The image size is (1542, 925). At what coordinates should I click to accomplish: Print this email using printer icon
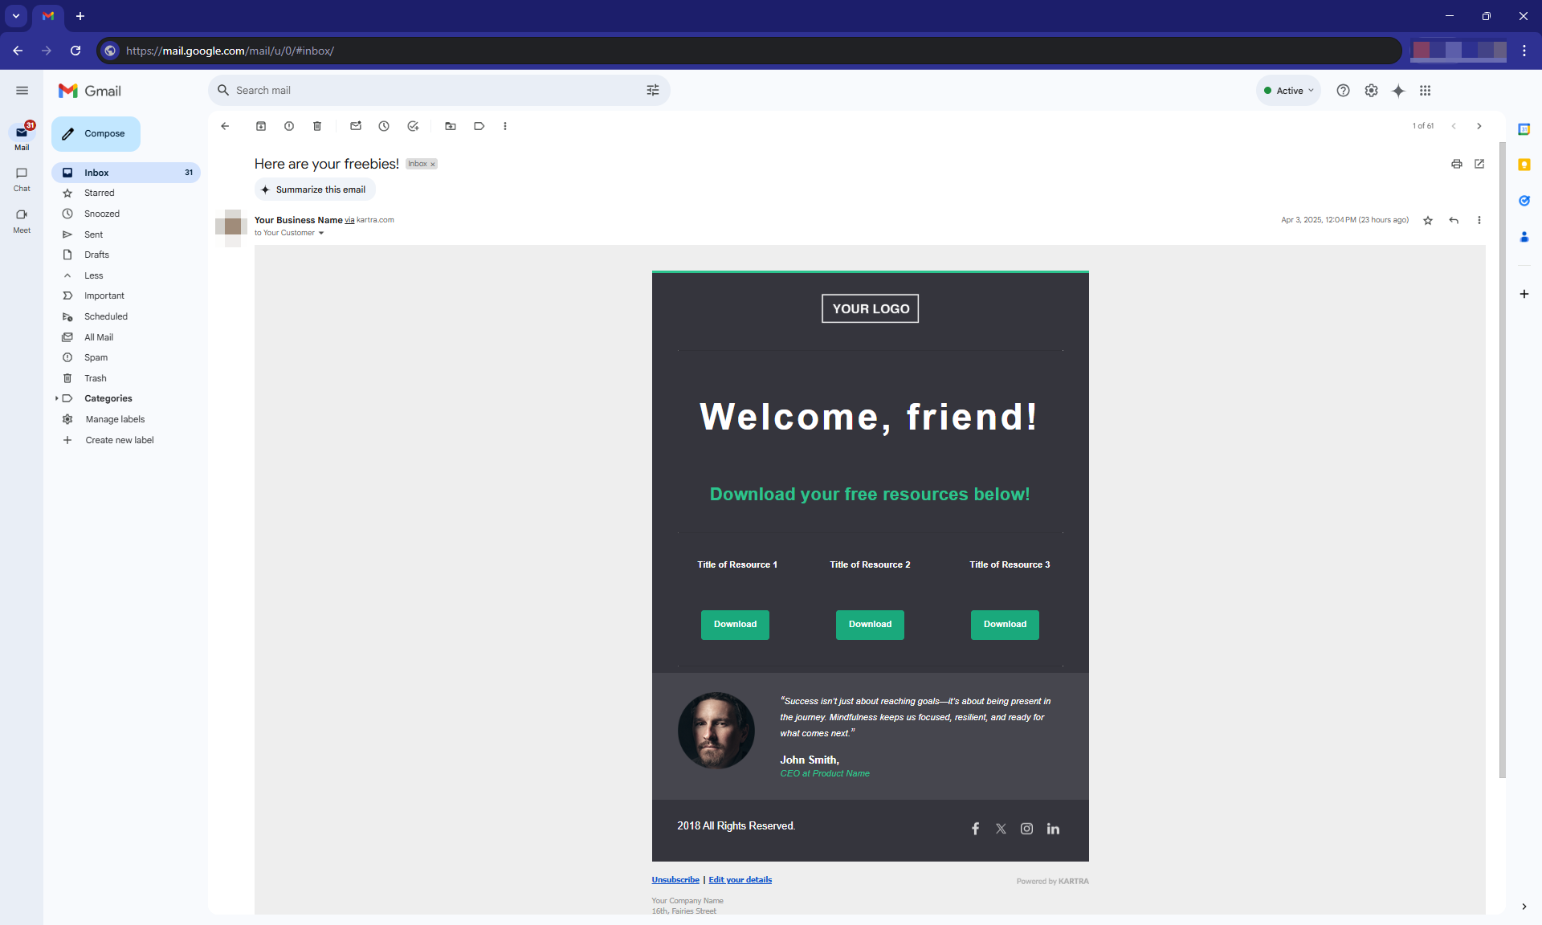point(1456,164)
